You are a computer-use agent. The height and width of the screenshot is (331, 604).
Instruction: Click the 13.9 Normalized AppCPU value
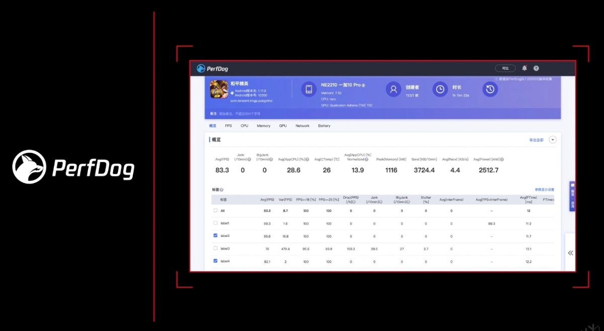point(358,170)
